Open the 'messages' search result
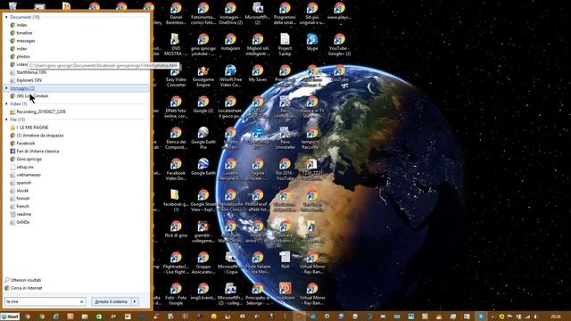 pos(26,41)
